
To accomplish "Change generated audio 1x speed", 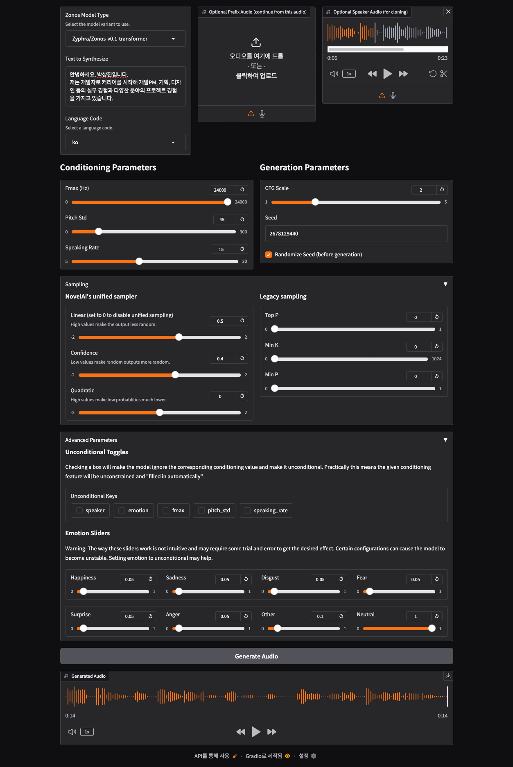I will 87,732.
